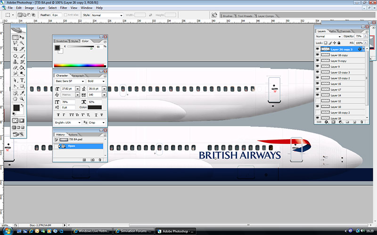Select the Zoom magnifier tool
Image resolution: width=377 pixels, height=235 pixels.
(22, 98)
